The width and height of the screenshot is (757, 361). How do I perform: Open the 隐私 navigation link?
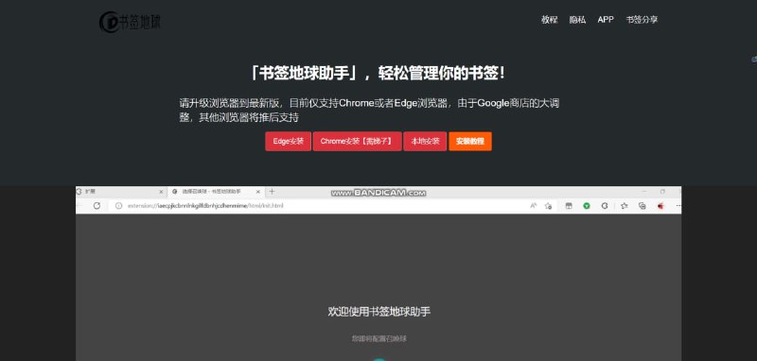(x=577, y=20)
